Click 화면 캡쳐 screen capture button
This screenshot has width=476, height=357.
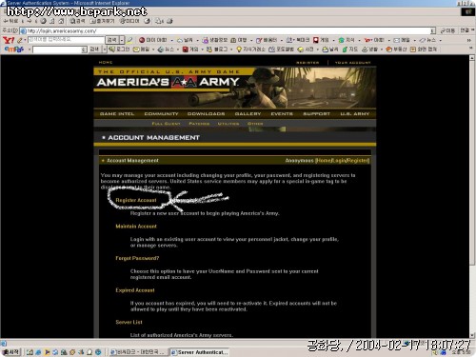[424, 50]
